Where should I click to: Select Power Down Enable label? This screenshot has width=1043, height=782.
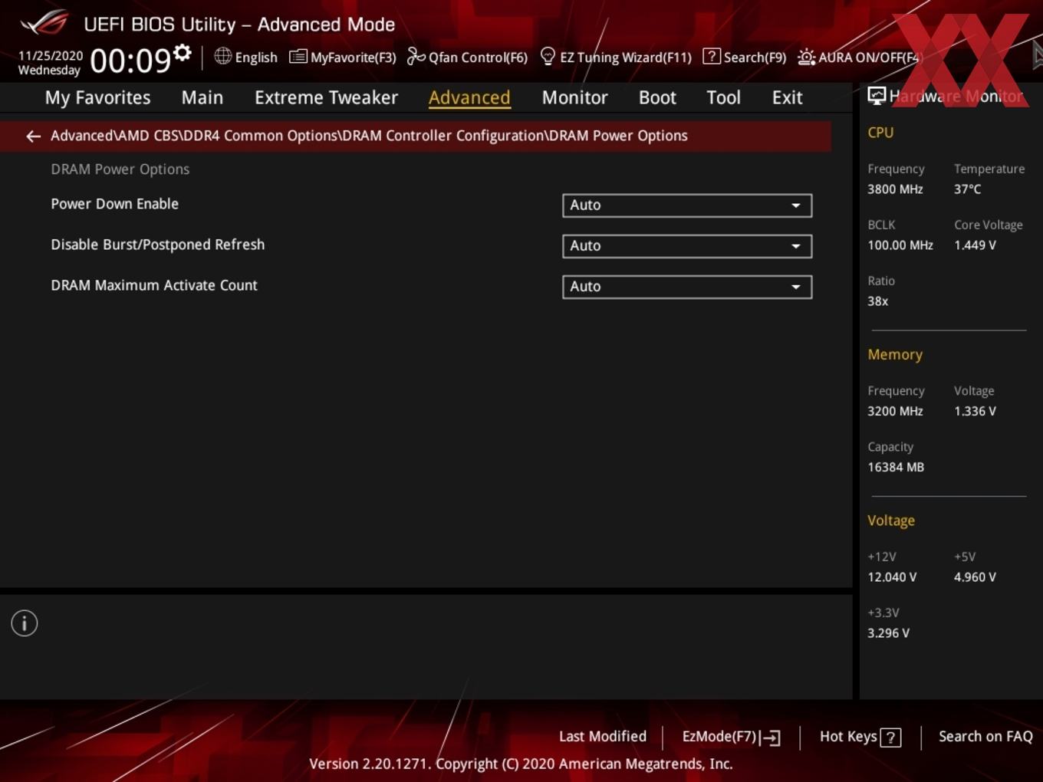tap(114, 204)
